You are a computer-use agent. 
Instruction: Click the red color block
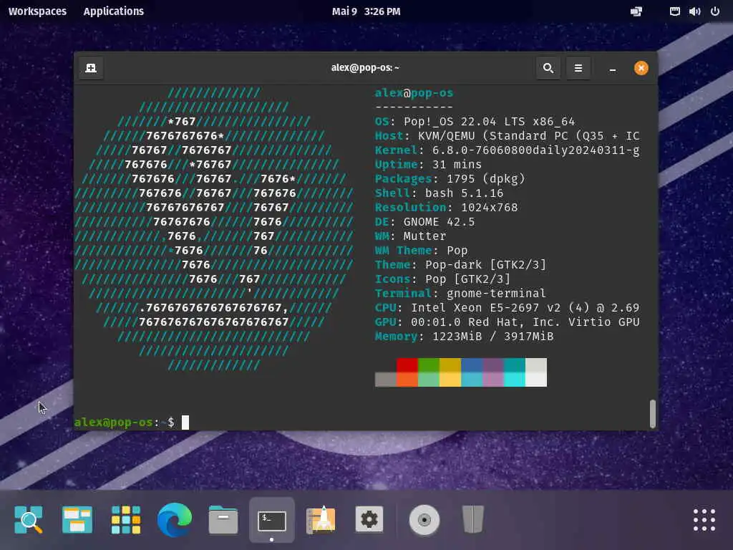pyautogui.click(x=407, y=365)
